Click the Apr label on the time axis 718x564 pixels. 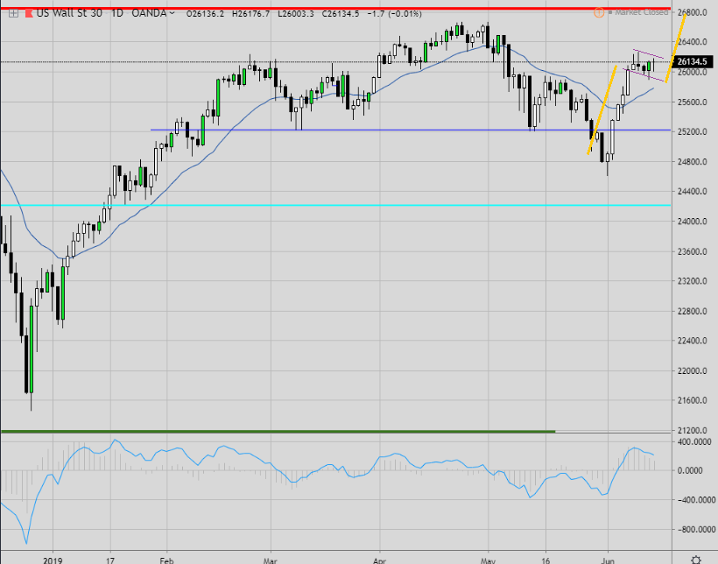(380, 560)
